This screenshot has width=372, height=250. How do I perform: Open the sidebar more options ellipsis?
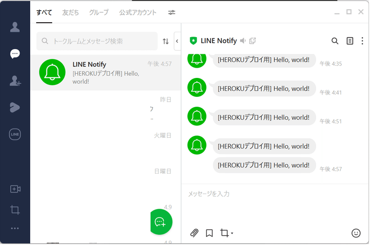(15, 229)
